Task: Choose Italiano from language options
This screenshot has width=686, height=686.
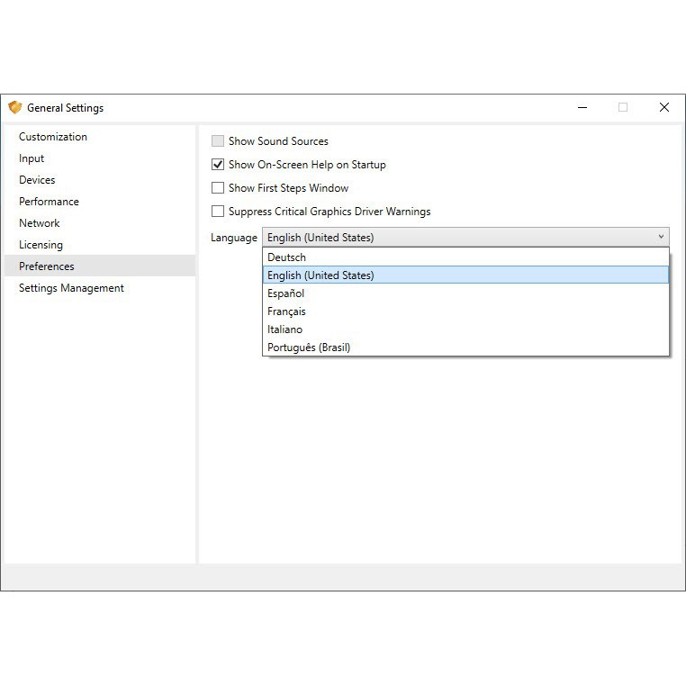Action: pyautogui.click(x=284, y=329)
